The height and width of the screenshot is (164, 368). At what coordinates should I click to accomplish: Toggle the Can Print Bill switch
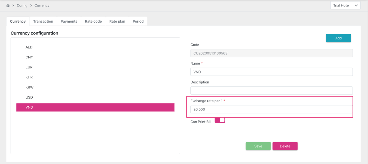(x=220, y=120)
